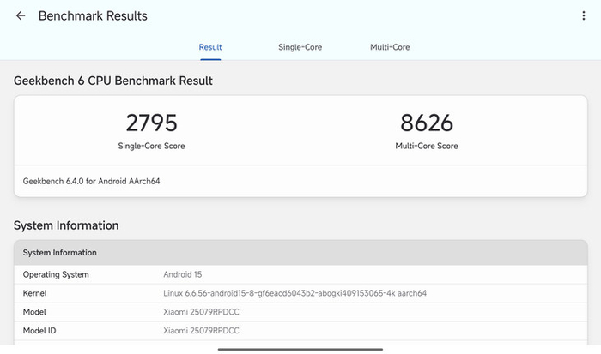The height and width of the screenshot is (354, 601).
Task: Click the gray System Information table header
Action: coord(300,253)
